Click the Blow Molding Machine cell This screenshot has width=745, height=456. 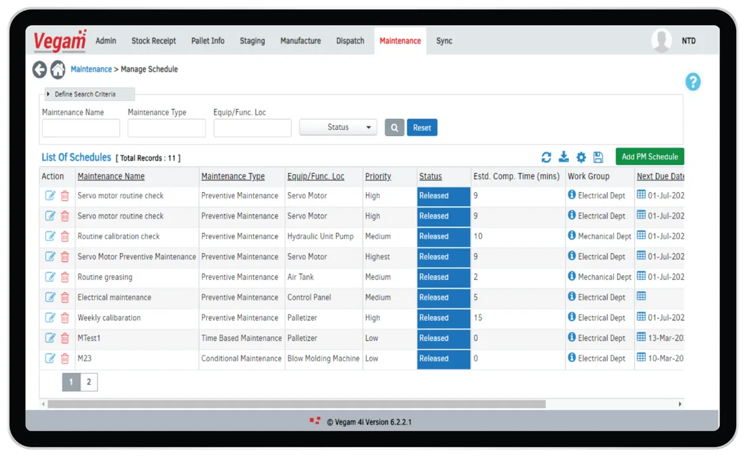click(323, 359)
